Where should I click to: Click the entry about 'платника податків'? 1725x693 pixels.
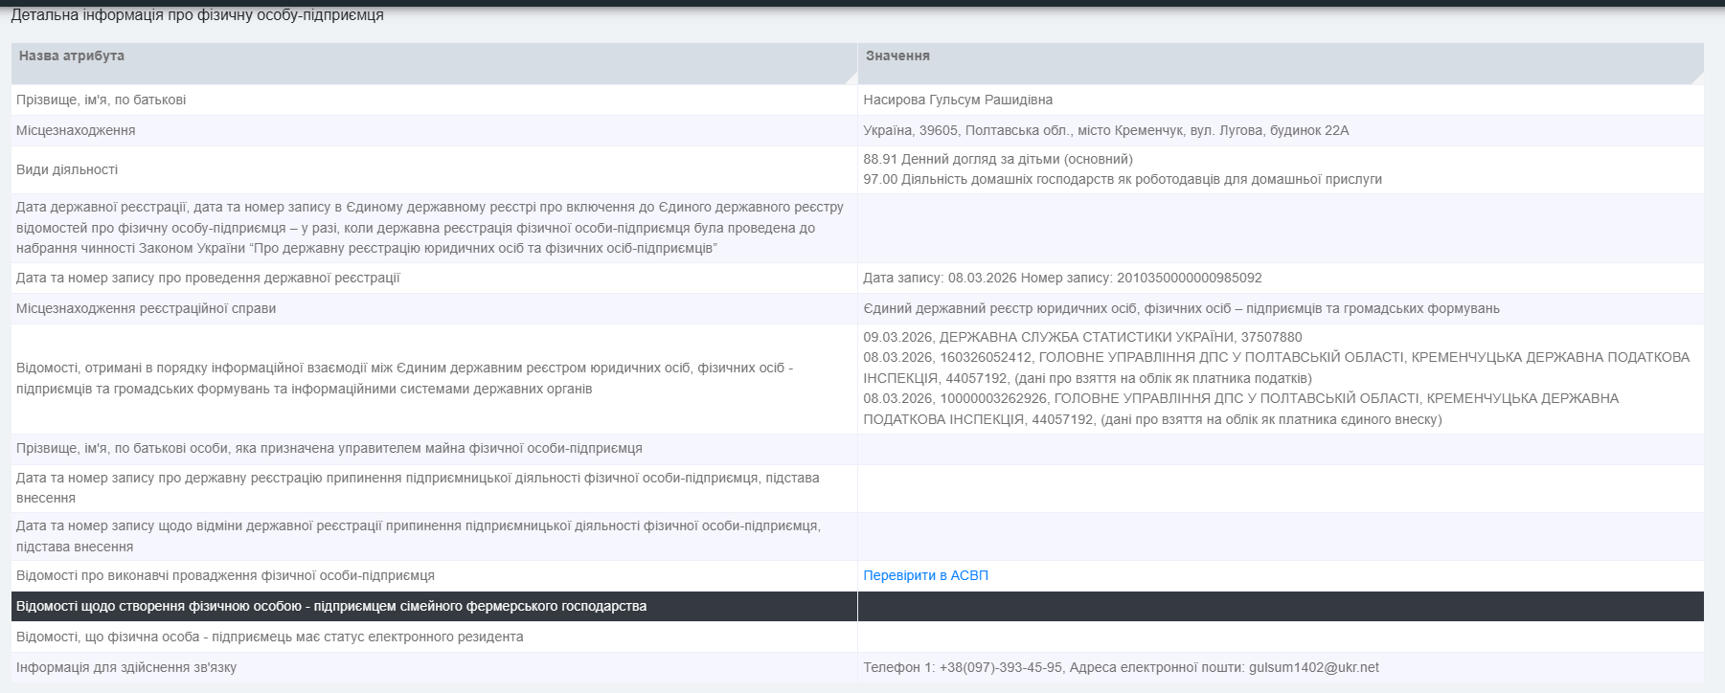point(1276,368)
